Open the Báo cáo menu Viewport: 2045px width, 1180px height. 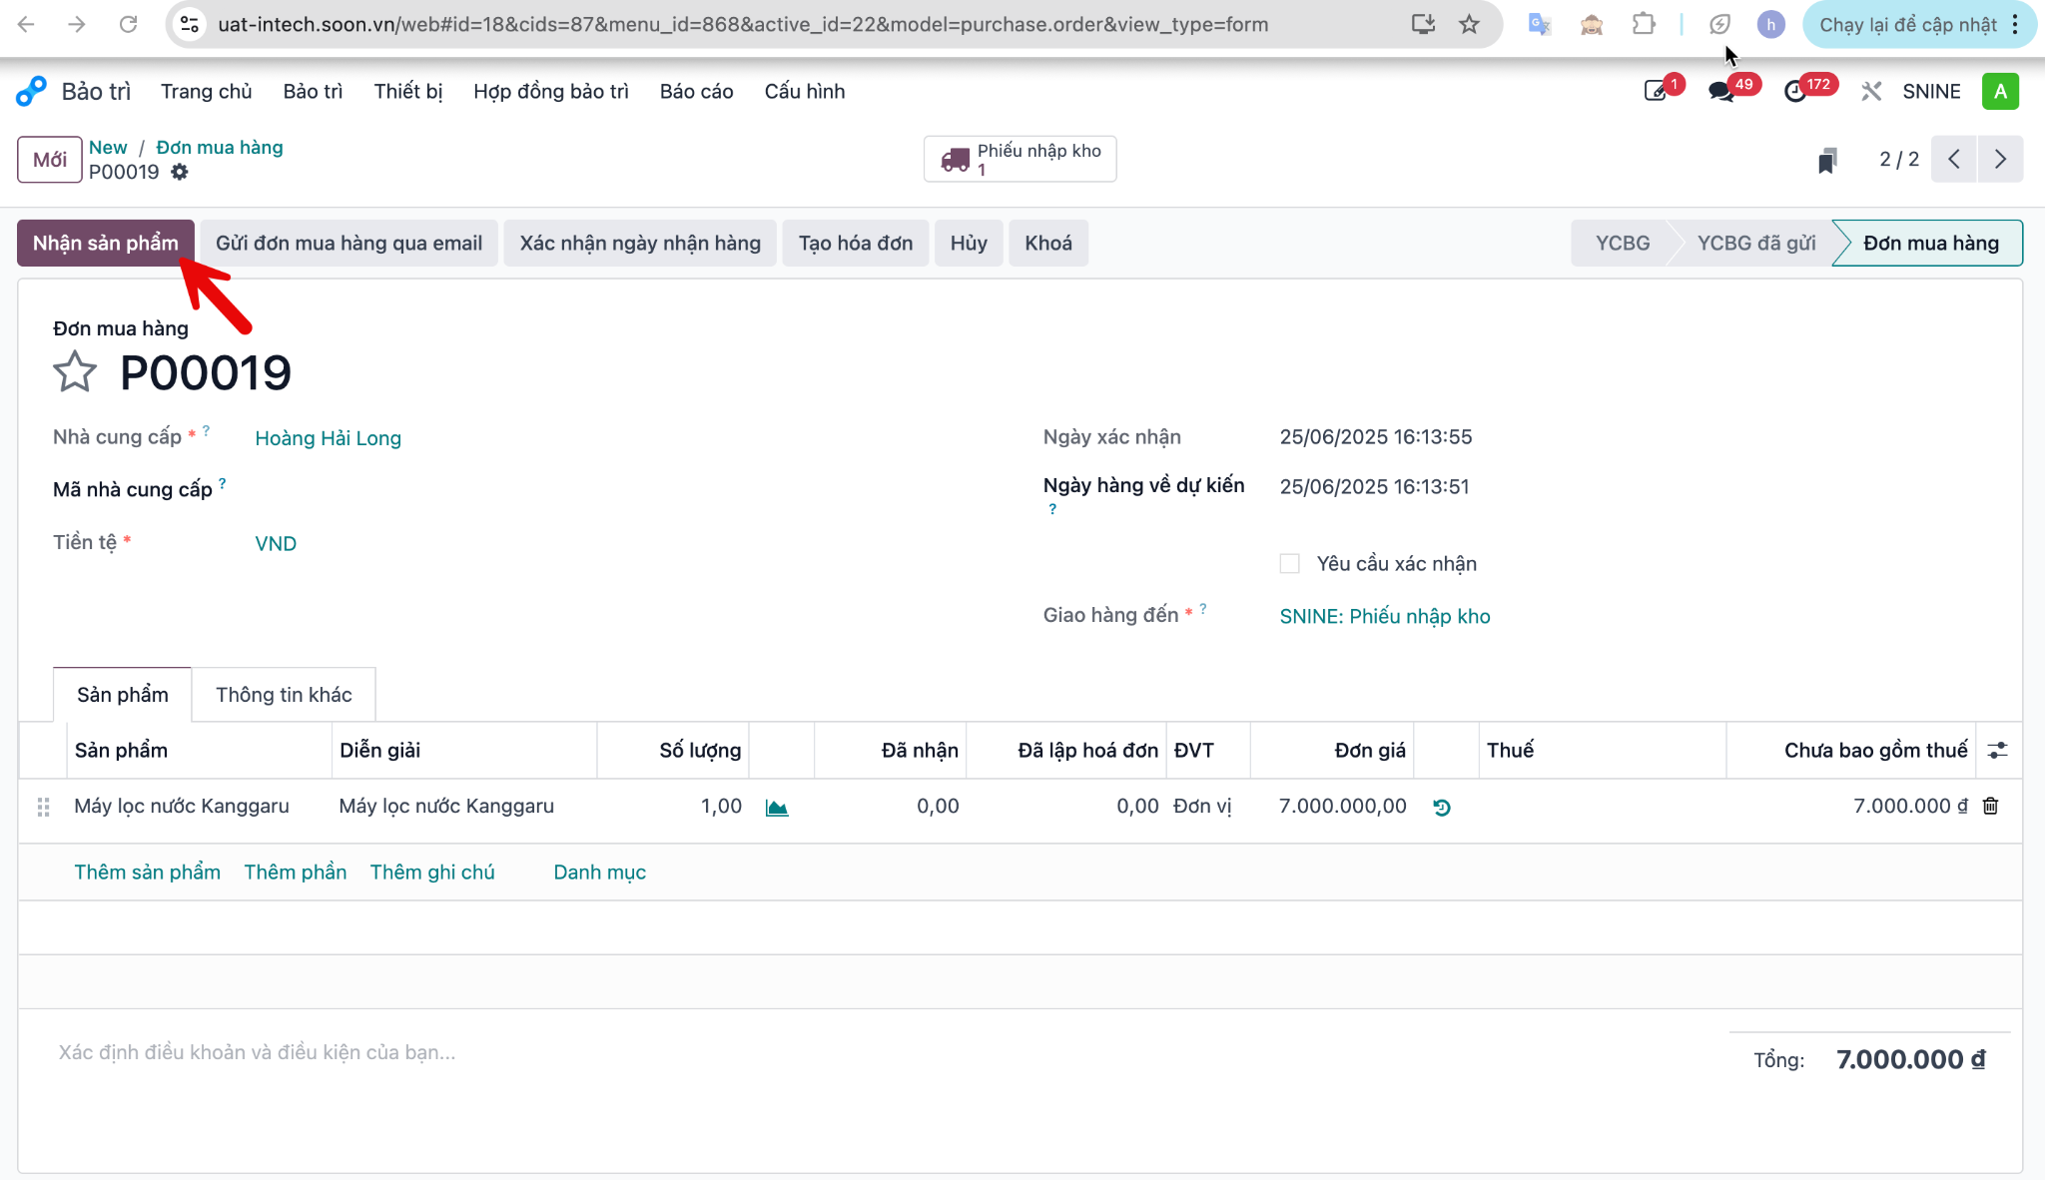pos(696,91)
